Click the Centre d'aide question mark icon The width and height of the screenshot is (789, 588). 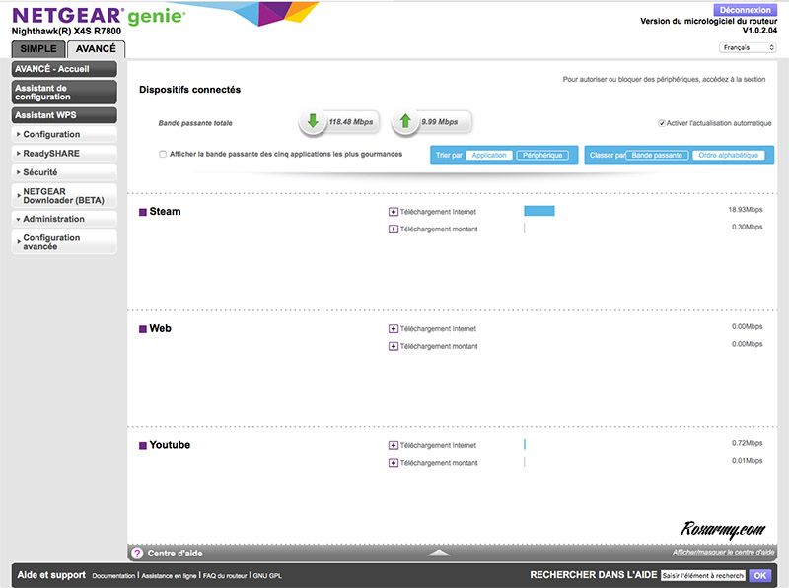(137, 554)
